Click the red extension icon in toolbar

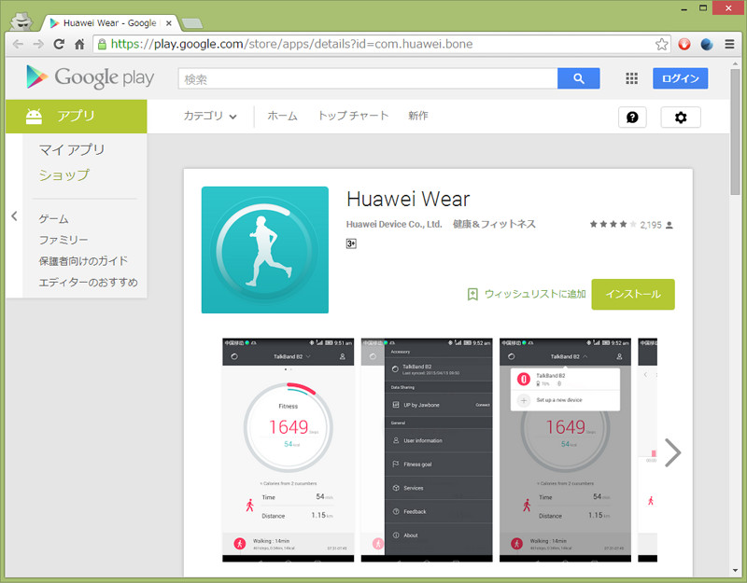pyautogui.click(x=684, y=44)
